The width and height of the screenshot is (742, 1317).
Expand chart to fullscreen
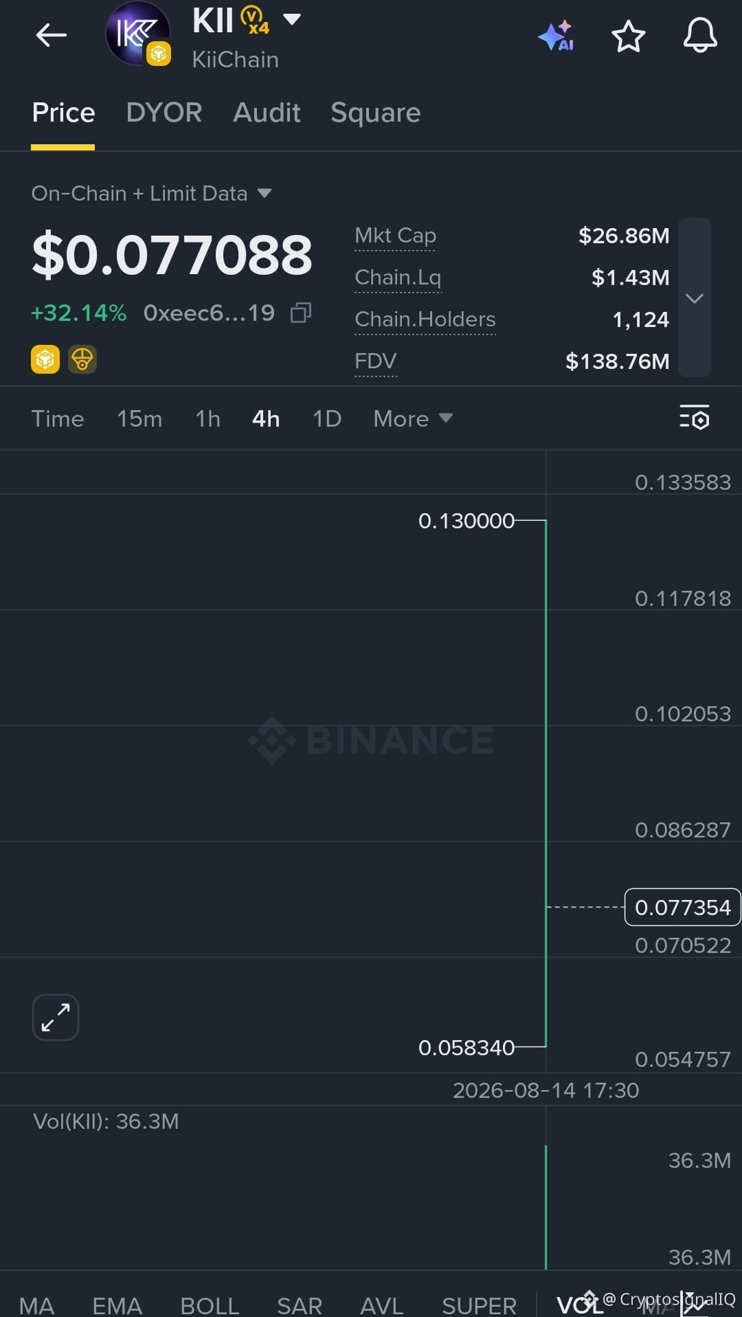point(56,1017)
